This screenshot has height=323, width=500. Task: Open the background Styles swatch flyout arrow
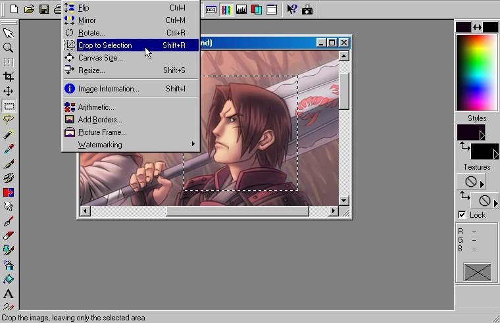[495, 155]
